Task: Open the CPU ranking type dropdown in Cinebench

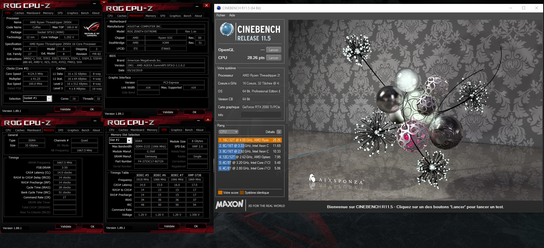Action: [x=228, y=132]
